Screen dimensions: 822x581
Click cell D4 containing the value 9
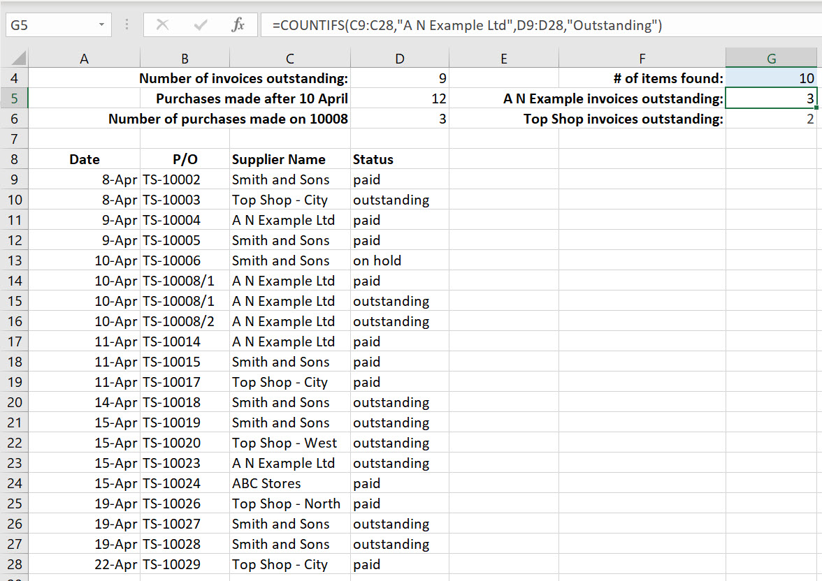399,78
